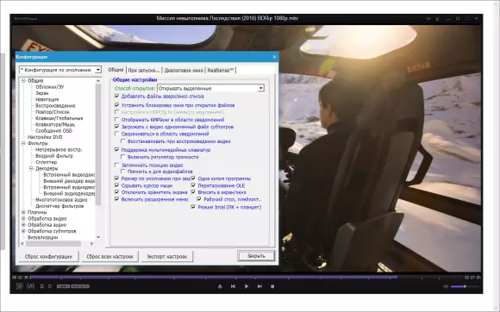500x312 pixels.
Task: Collapse the 'Фильтры' tree node
Action: (23, 143)
